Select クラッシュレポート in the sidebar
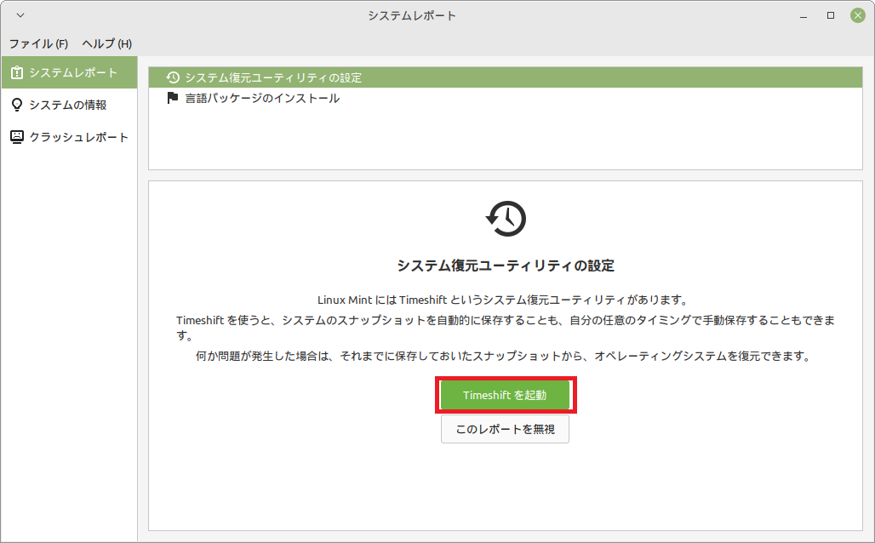 tap(69, 137)
